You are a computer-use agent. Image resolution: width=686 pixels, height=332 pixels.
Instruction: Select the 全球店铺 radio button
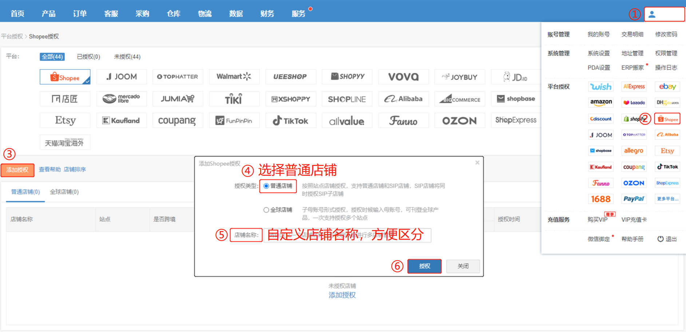(266, 210)
